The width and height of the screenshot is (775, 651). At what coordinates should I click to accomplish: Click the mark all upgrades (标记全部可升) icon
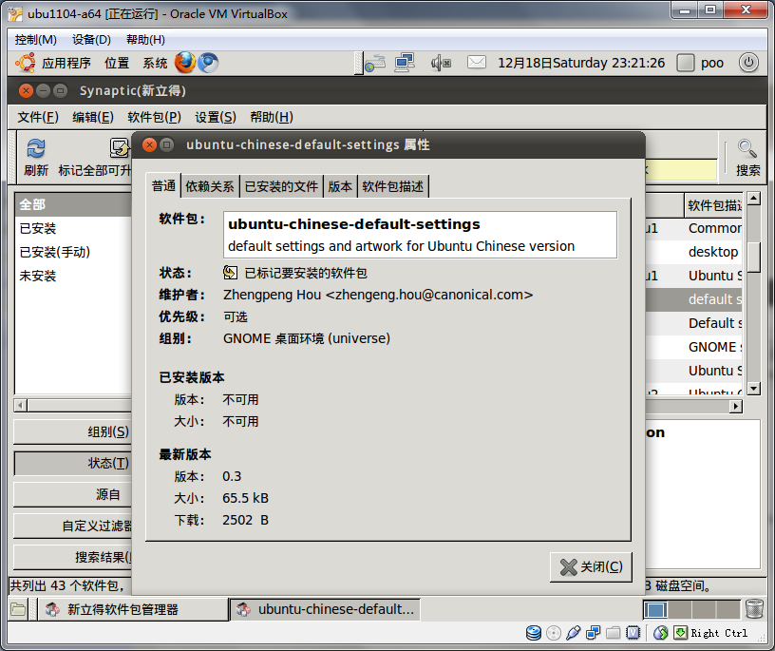click(x=119, y=148)
